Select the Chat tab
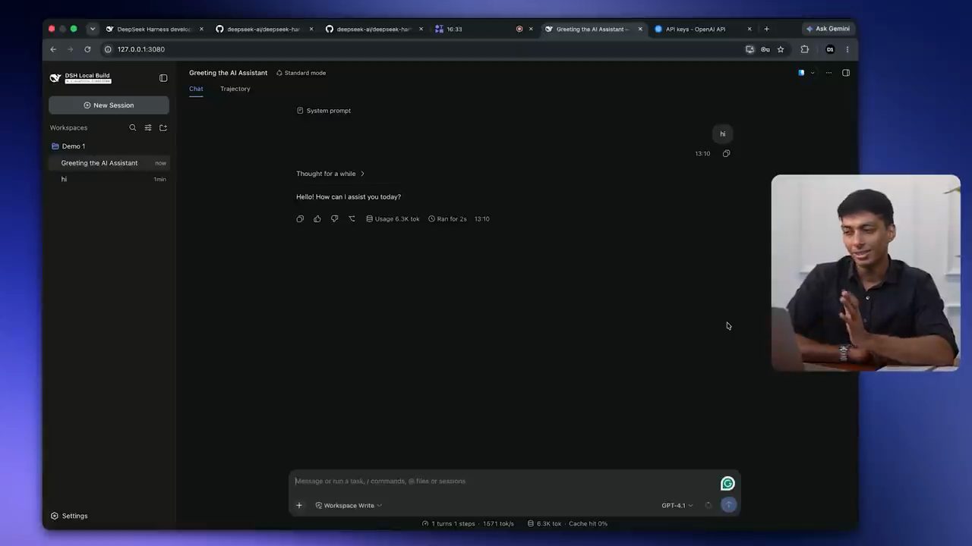This screenshot has width=972, height=546. [x=196, y=89]
